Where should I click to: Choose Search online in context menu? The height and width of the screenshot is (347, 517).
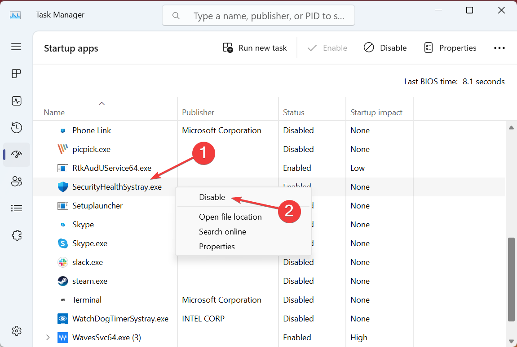(x=222, y=232)
